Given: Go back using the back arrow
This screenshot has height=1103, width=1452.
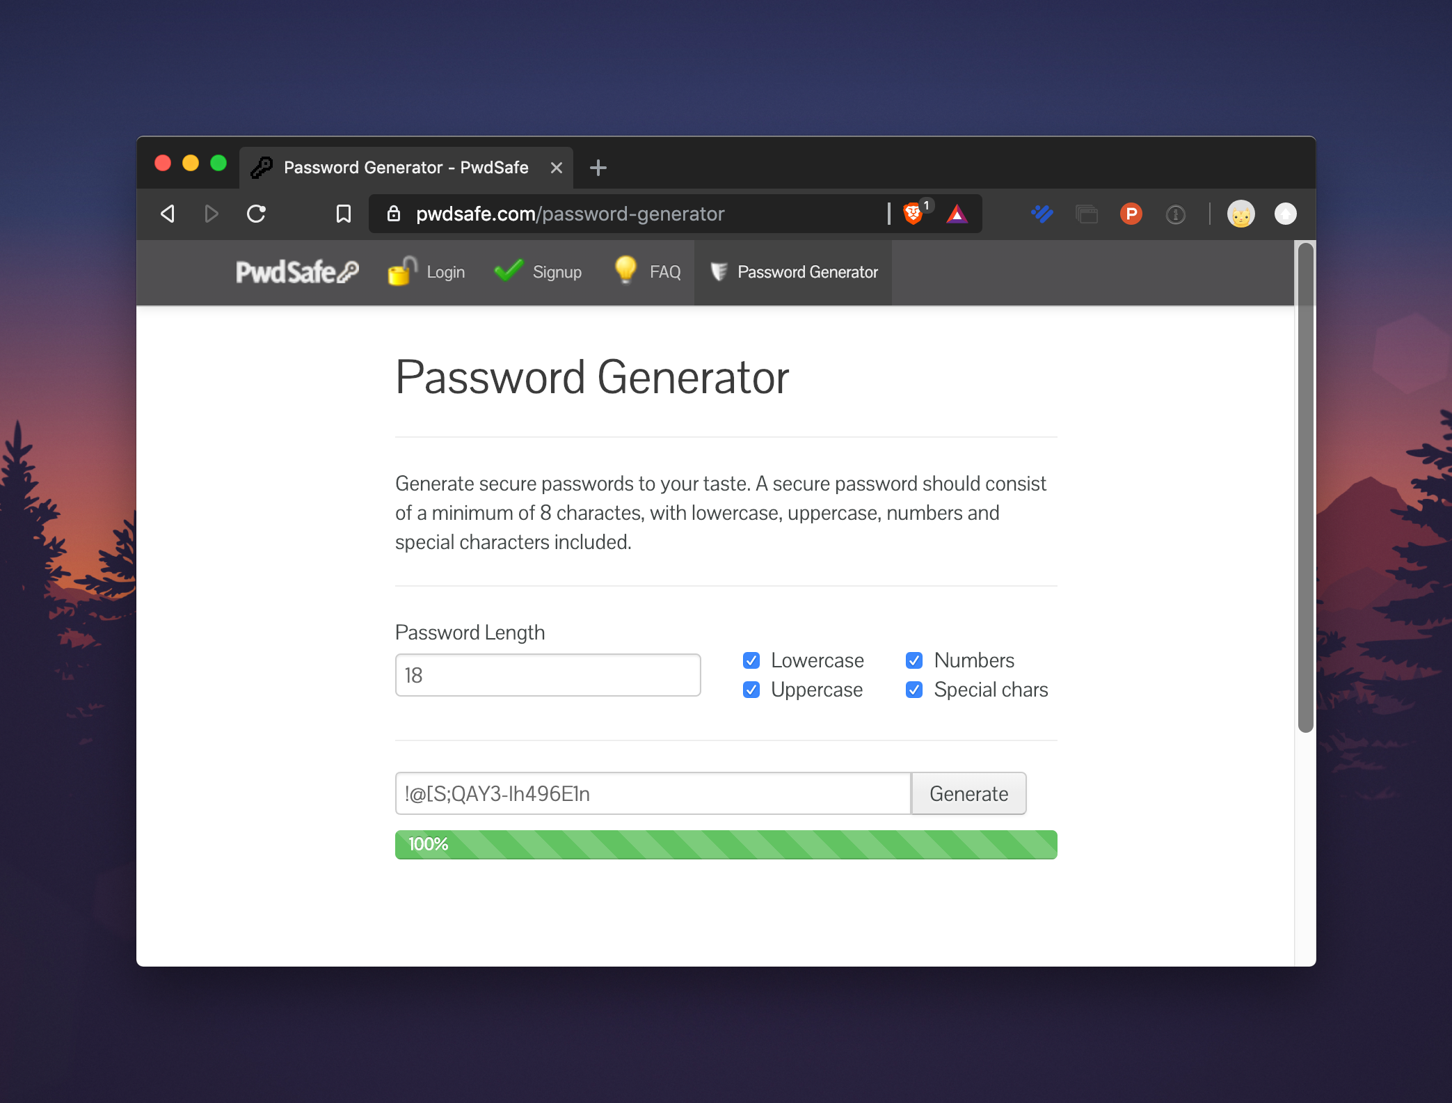Looking at the screenshot, I should 168,214.
